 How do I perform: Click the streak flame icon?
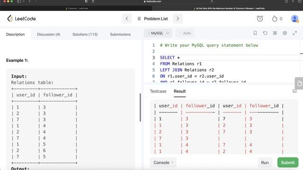[275, 19]
